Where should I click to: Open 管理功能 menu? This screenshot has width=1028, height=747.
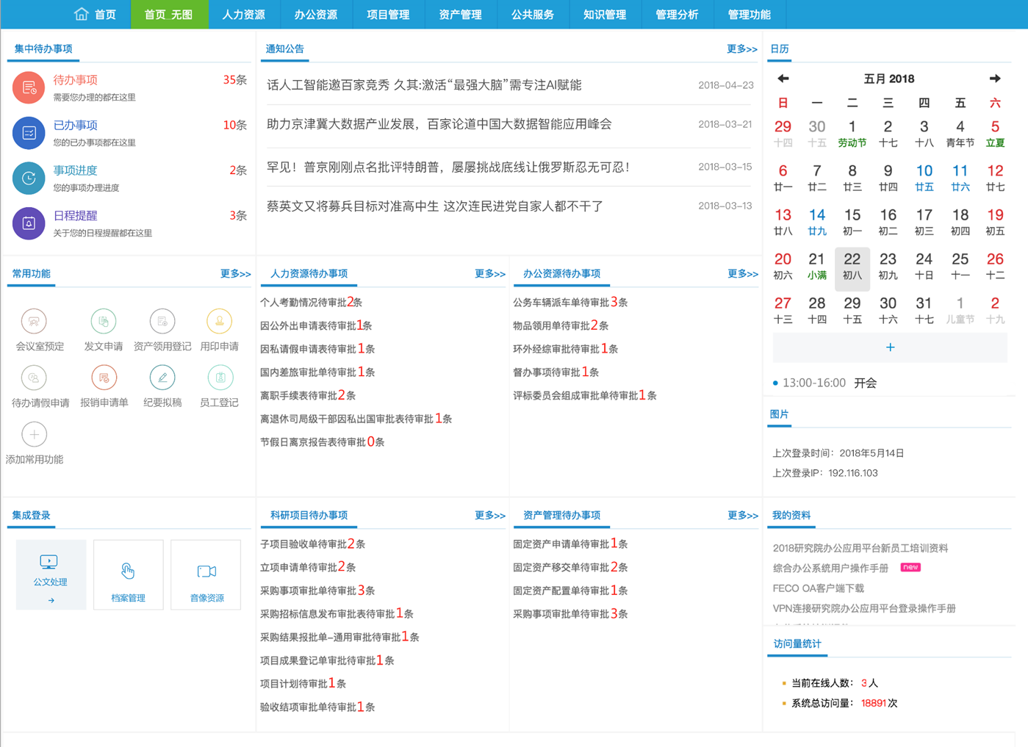750,14
